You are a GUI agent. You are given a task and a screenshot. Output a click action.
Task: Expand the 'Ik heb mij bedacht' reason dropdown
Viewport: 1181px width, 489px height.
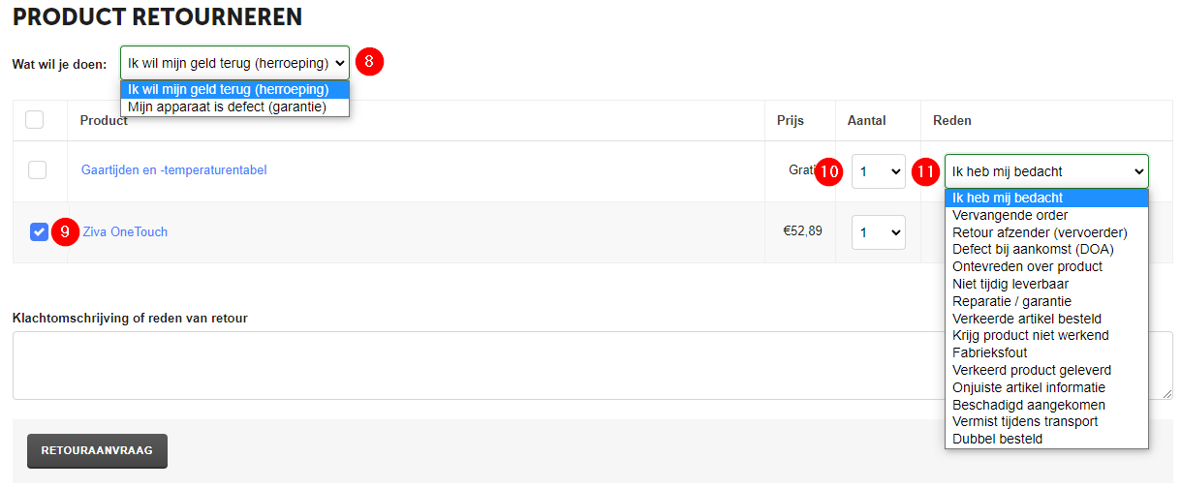[x=1046, y=171]
